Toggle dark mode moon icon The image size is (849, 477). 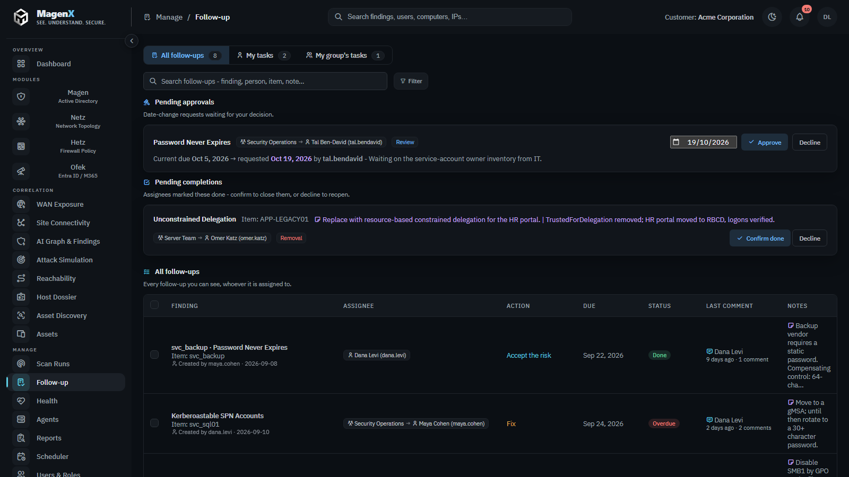(772, 17)
